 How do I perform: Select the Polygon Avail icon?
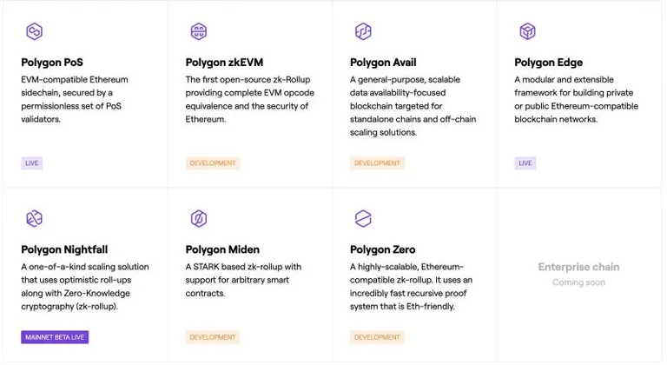point(363,31)
